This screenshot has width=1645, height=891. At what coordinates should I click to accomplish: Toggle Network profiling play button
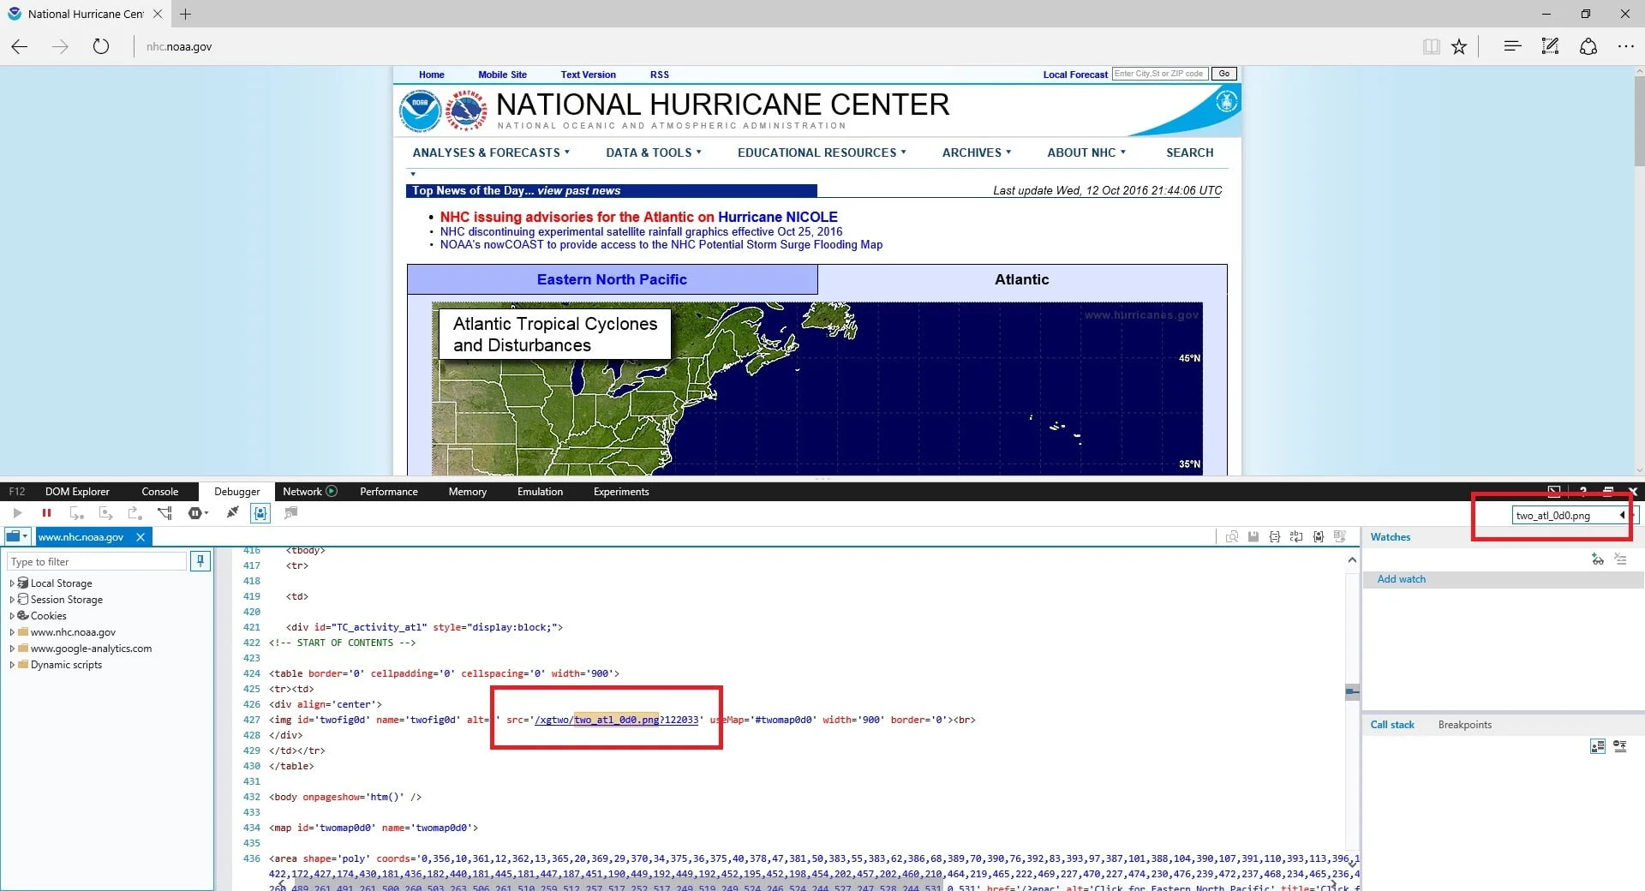point(332,492)
